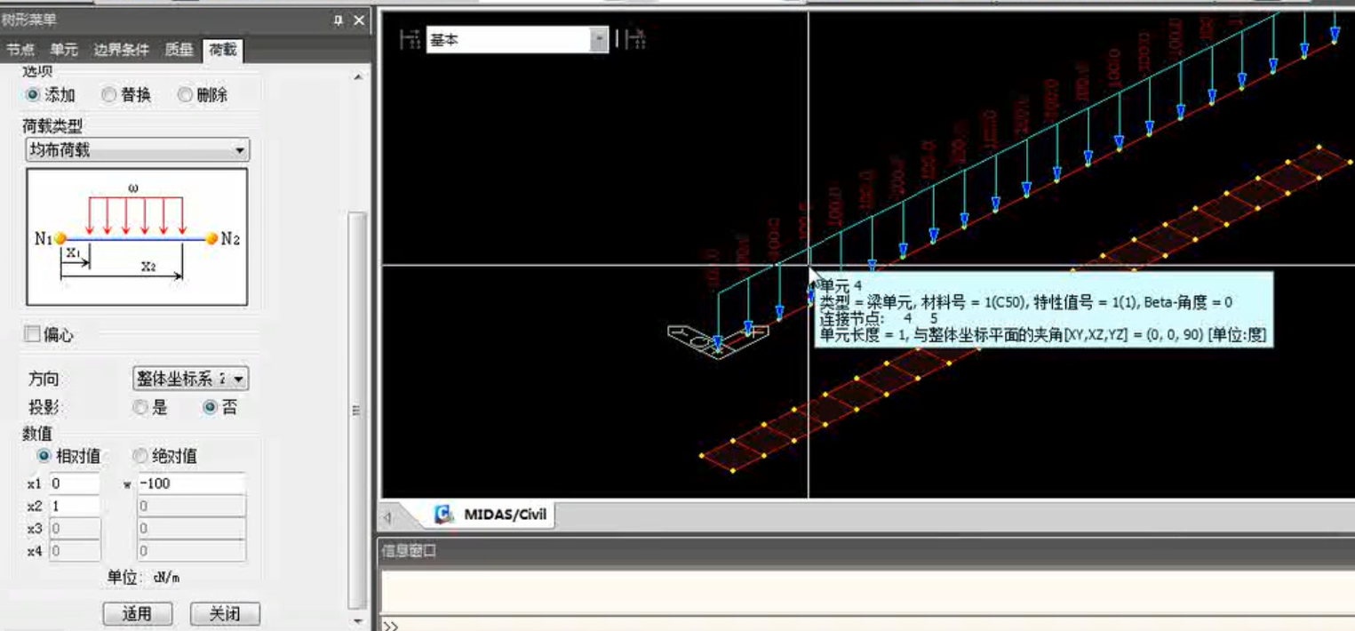Viewport: 1355px width, 631px height.
Task: Click the 适用 apply button
Action: point(137,613)
